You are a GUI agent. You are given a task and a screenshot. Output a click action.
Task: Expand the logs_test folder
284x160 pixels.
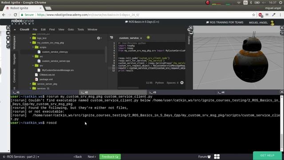31,38
